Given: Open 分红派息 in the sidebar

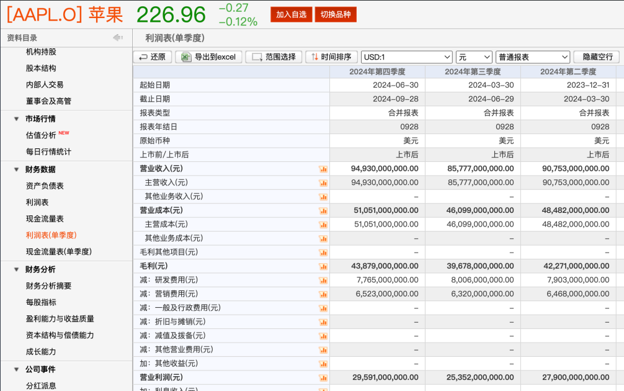Looking at the screenshot, I should coord(41,385).
